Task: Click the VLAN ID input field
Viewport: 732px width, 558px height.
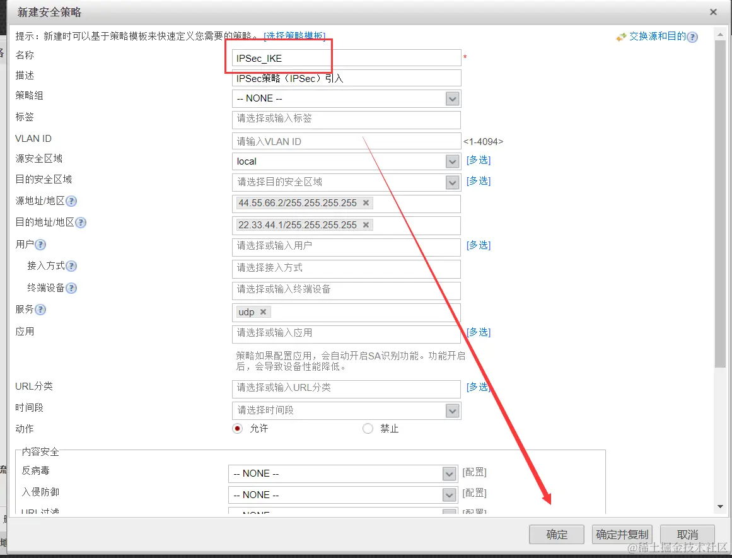Action: coord(346,141)
